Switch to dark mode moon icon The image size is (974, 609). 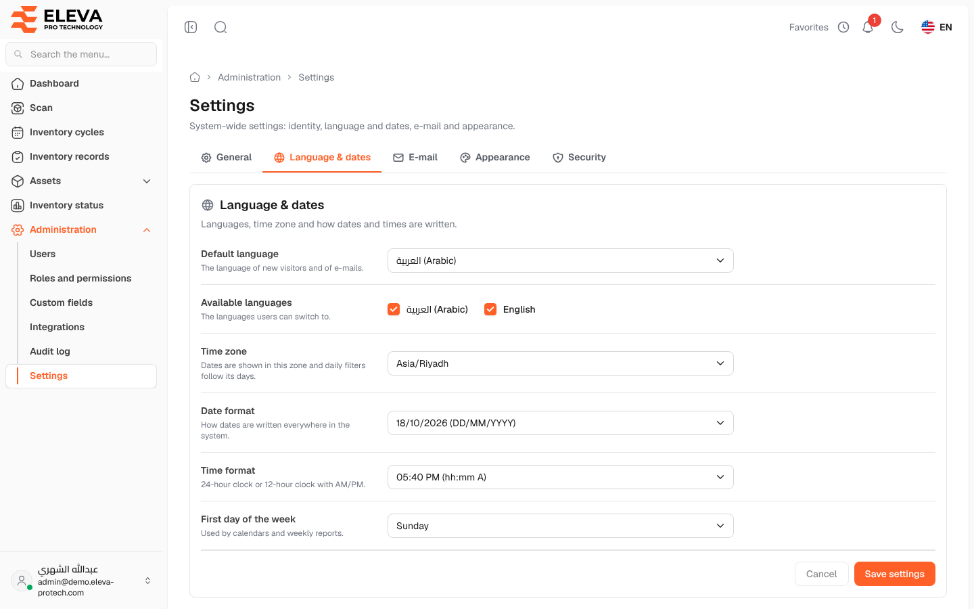898,27
